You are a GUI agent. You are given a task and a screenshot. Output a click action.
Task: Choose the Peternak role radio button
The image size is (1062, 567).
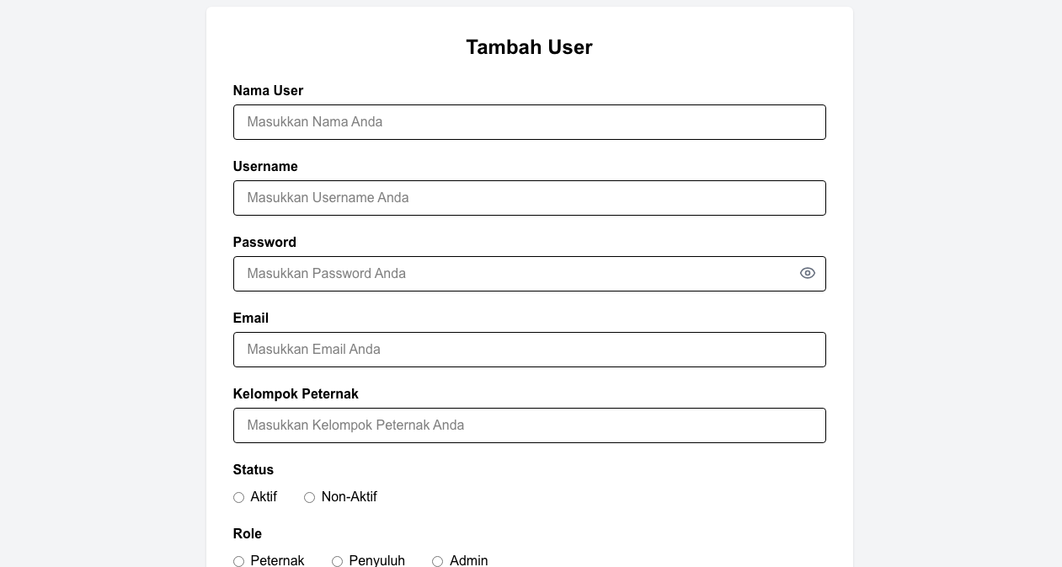238,561
